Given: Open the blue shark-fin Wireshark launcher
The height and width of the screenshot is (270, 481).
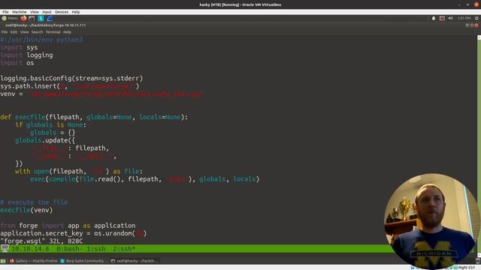Looking at the screenshot, I should click(x=50, y=18).
